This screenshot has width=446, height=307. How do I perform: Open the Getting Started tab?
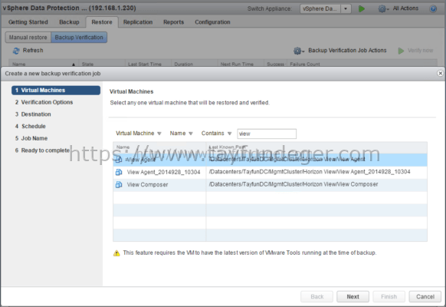[x=28, y=22]
